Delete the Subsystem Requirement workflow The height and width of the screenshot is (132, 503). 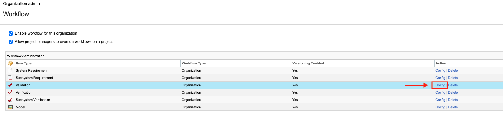pos(453,78)
